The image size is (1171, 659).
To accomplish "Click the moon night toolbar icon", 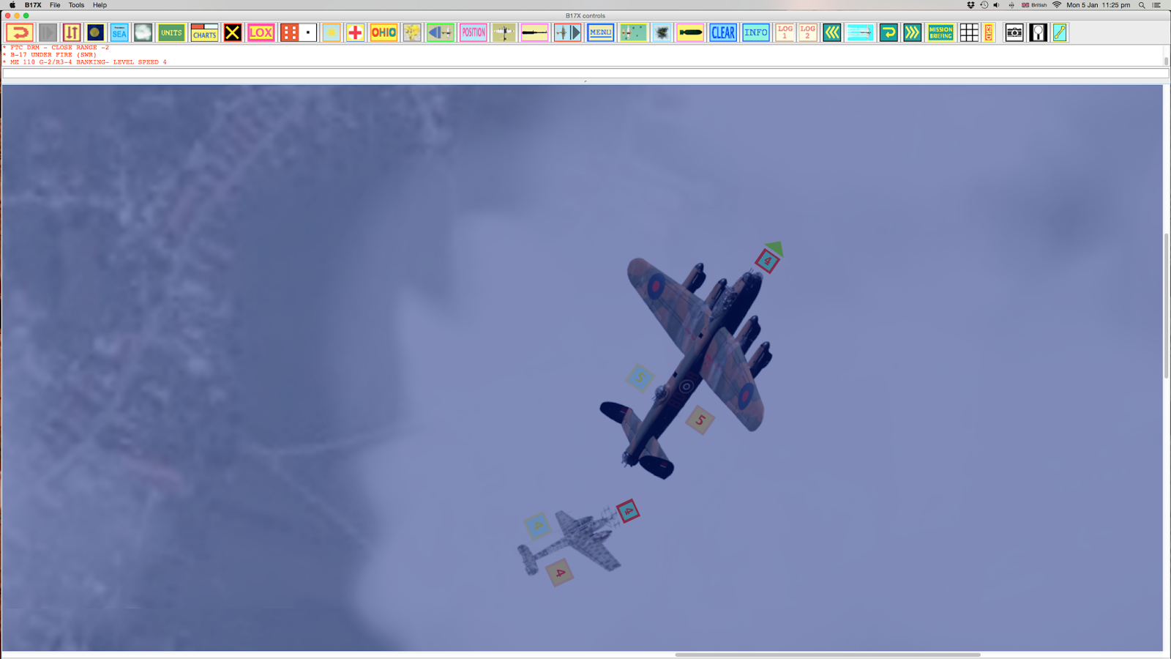I will (95, 32).
